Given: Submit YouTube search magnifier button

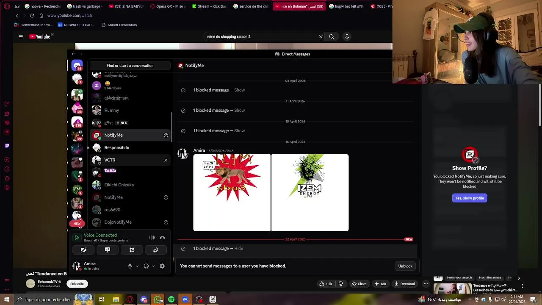Looking at the screenshot, I should (x=332, y=36).
